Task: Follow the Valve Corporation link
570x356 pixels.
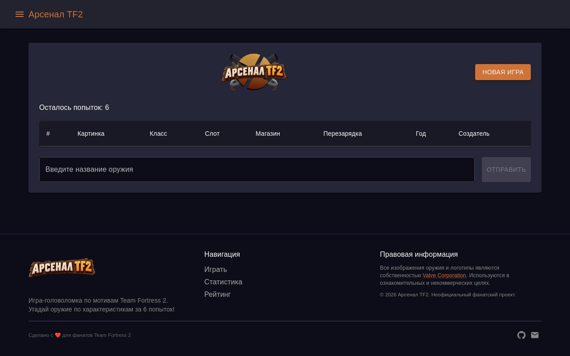Action: tap(444, 275)
